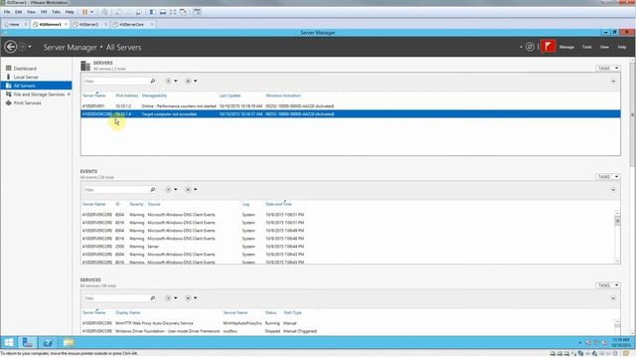Open the Events saved queries dropdown

coord(191,190)
